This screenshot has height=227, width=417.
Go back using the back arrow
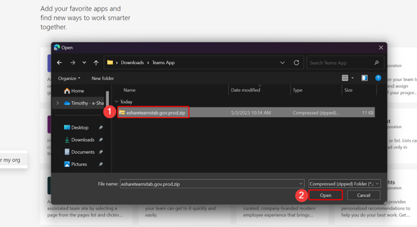click(59, 63)
